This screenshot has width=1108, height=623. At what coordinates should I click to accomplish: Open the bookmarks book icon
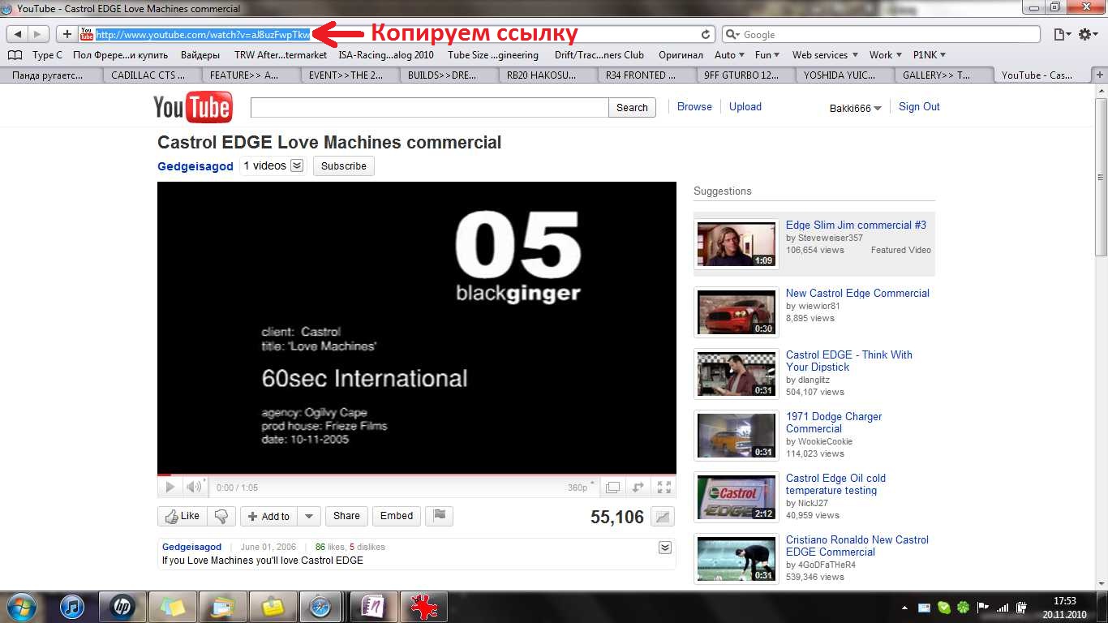tap(15, 55)
